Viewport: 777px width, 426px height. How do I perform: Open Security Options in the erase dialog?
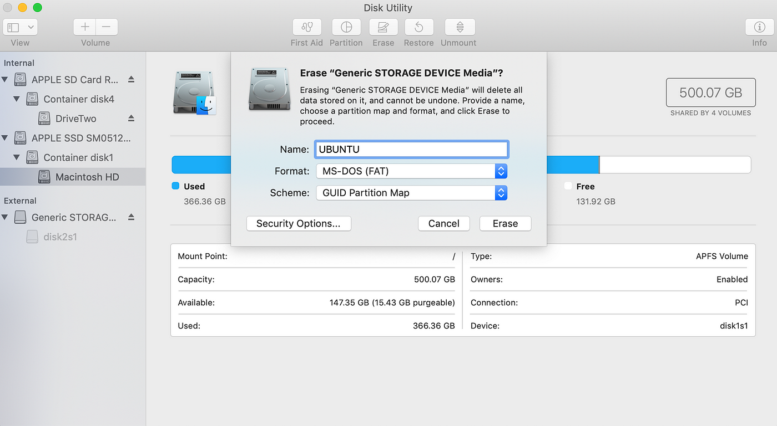pos(299,223)
